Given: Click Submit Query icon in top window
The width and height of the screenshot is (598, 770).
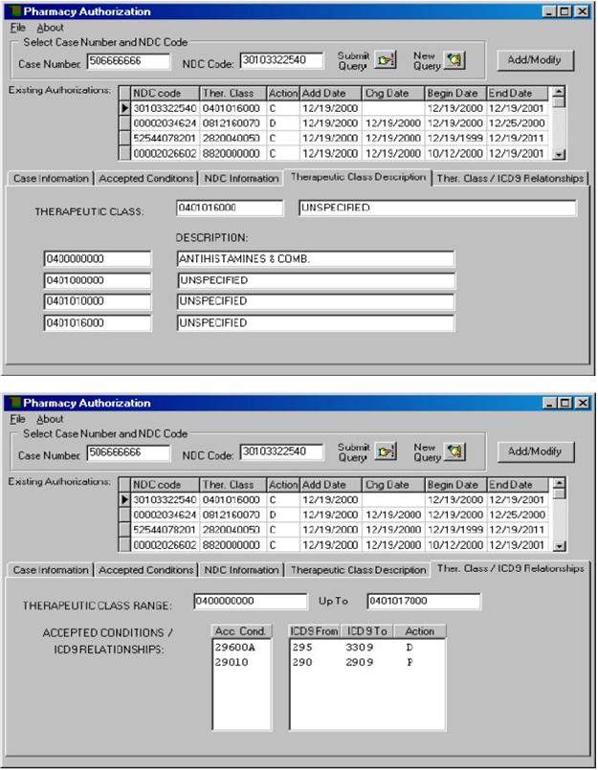Looking at the screenshot, I should tap(385, 60).
